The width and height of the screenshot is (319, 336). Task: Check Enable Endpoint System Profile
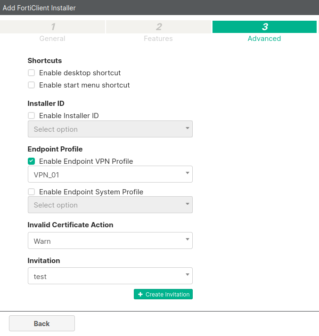(32, 192)
